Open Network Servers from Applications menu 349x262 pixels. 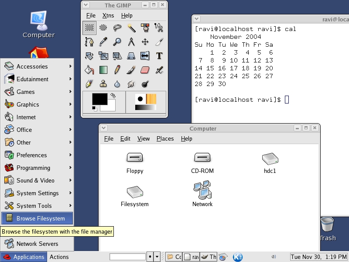[x=38, y=244]
